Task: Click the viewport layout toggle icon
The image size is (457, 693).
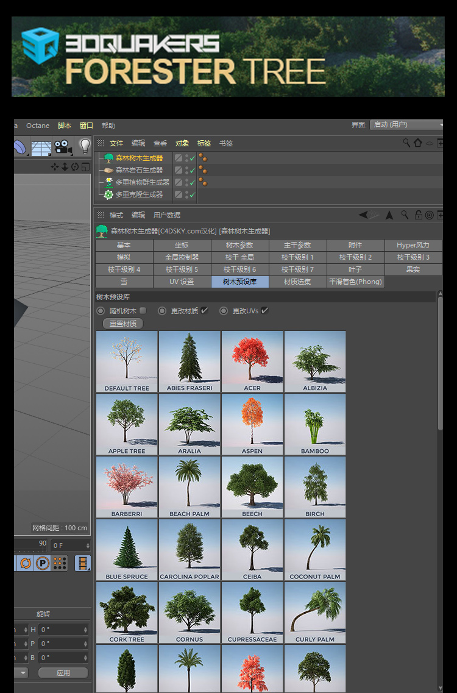Action: (x=86, y=166)
